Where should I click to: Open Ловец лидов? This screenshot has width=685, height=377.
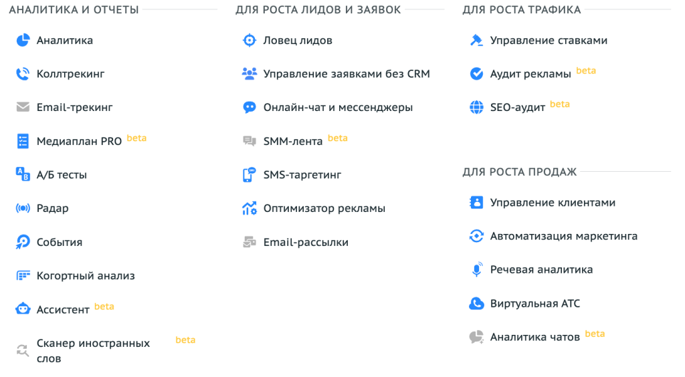coord(298,40)
